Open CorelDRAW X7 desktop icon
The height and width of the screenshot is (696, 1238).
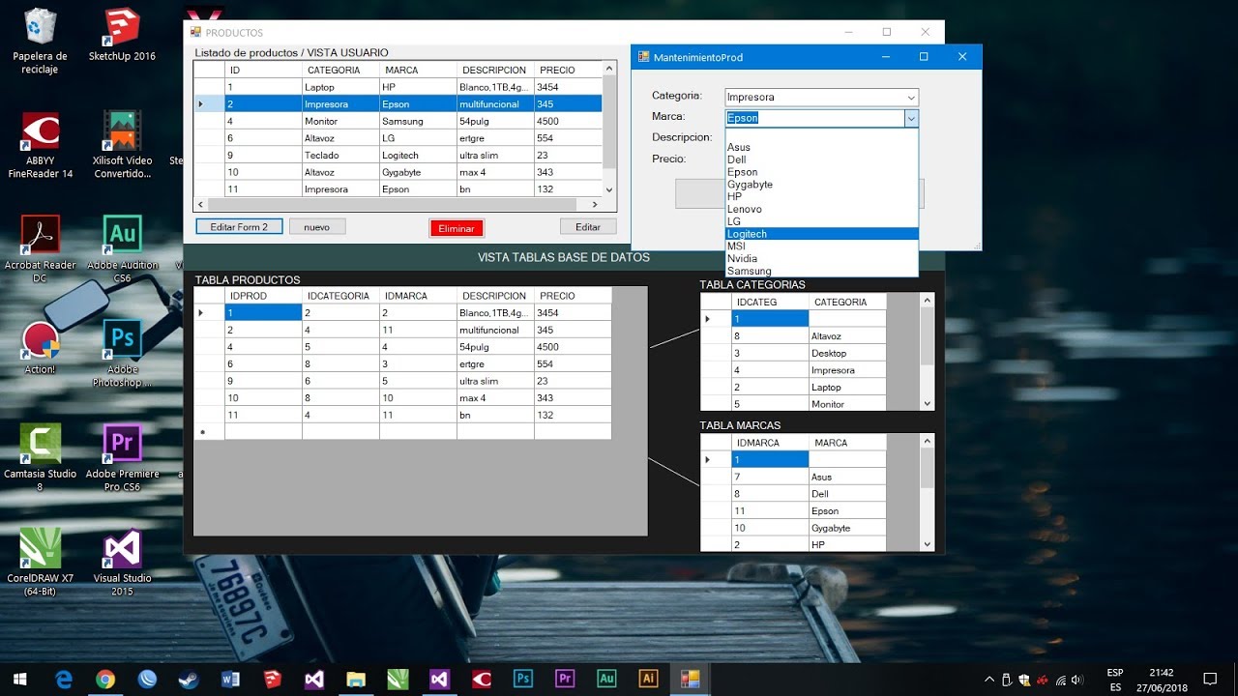click(41, 563)
